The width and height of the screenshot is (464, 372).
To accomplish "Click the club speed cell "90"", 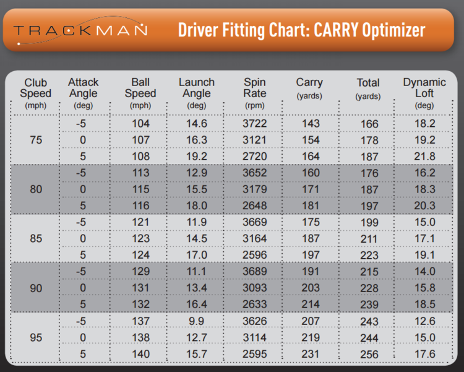I will [x=36, y=288].
